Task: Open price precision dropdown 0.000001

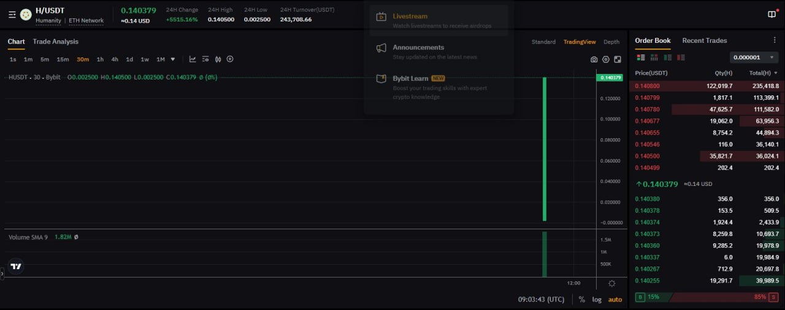Action: (x=754, y=57)
